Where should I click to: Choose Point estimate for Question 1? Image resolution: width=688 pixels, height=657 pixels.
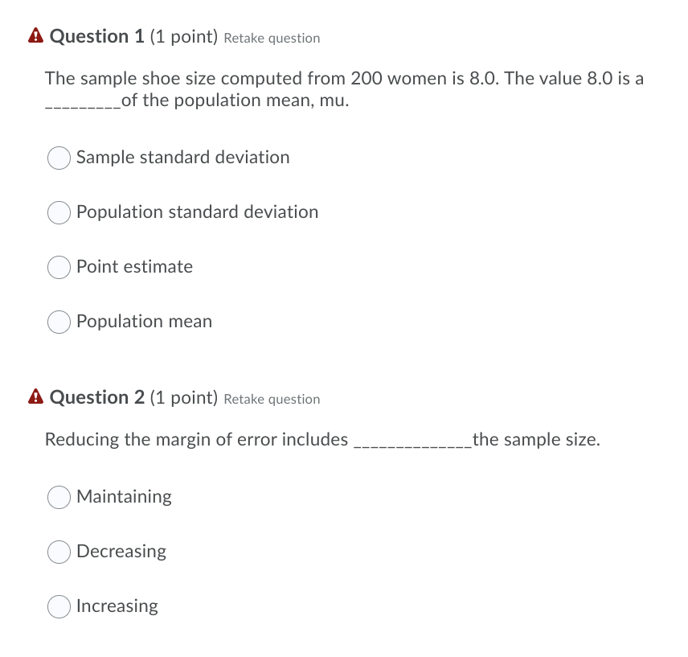pyautogui.click(x=58, y=267)
